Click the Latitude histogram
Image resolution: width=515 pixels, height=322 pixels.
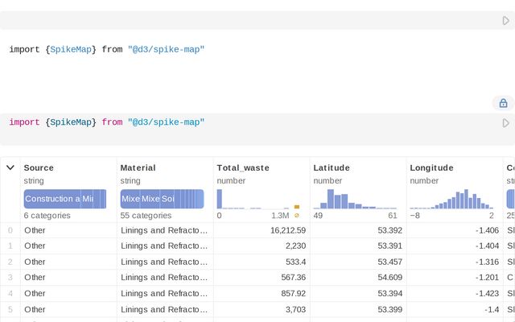[x=355, y=199]
